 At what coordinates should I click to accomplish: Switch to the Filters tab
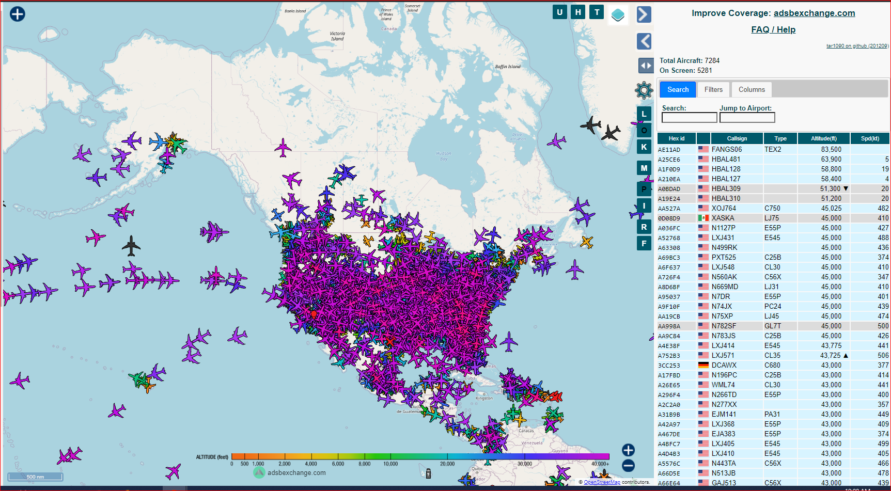tap(713, 90)
